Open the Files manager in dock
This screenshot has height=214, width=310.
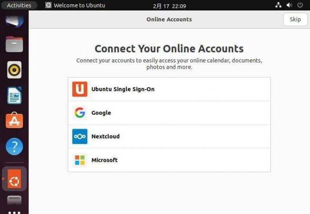pos(14,44)
